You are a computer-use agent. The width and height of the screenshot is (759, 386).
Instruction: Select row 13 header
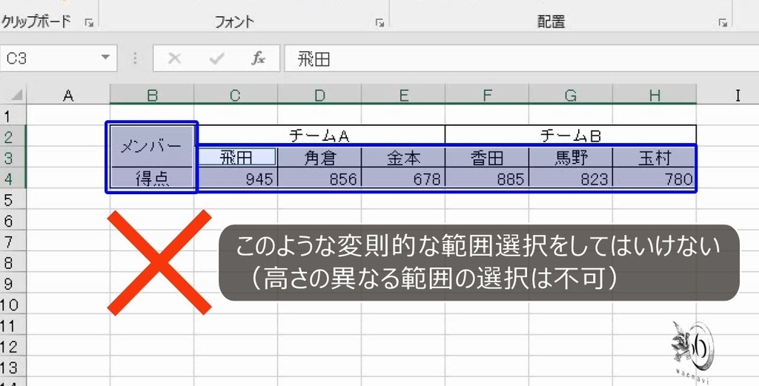pos(13,367)
